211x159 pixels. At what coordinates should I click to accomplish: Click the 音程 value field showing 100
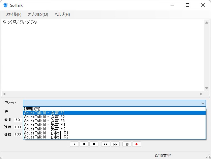(18, 134)
